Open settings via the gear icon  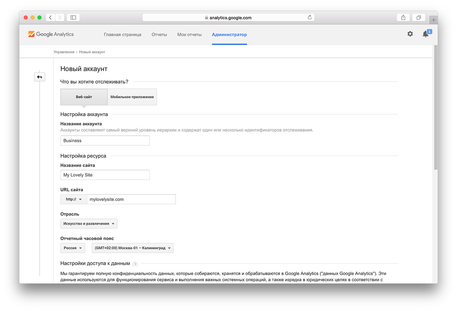(410, 34)
